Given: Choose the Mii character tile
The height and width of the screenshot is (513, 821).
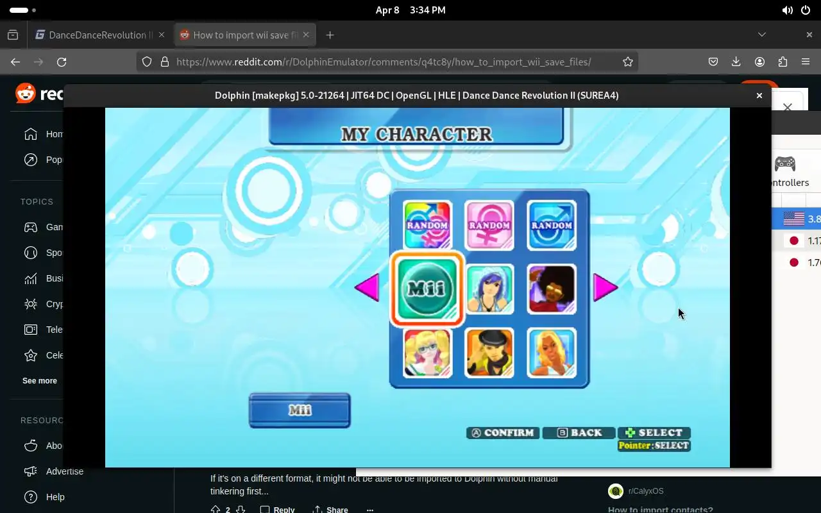Looking at the screenshot, I should point(427,289).
